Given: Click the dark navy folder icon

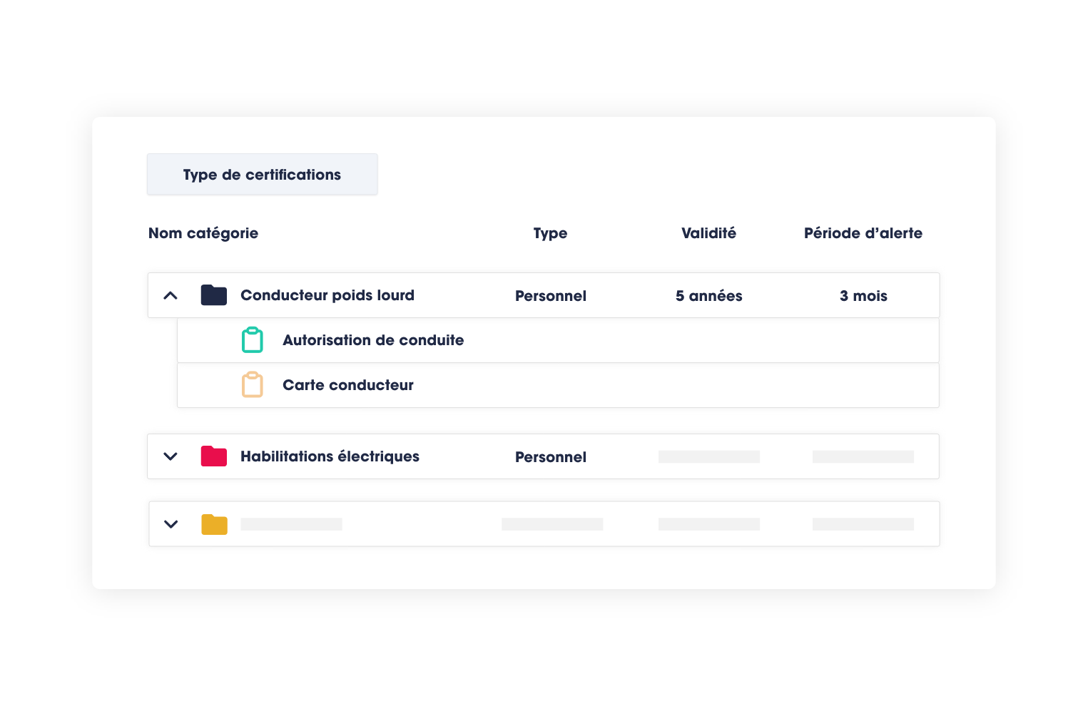Looking at the screenshot, I should 213,295.
